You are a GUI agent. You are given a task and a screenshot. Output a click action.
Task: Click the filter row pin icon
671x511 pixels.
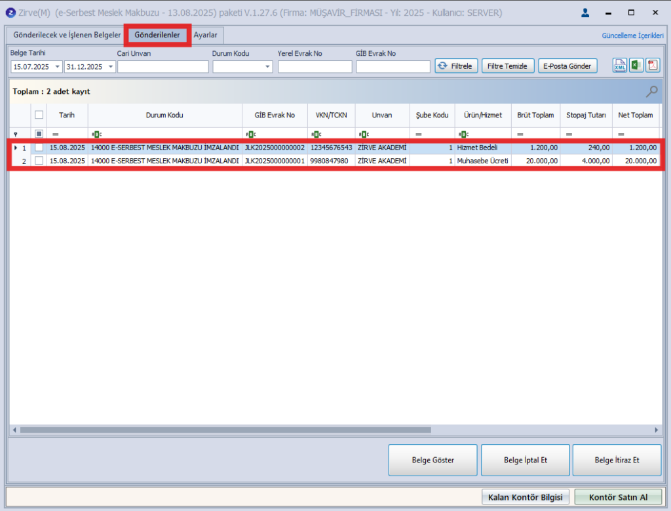click(16, 134)
